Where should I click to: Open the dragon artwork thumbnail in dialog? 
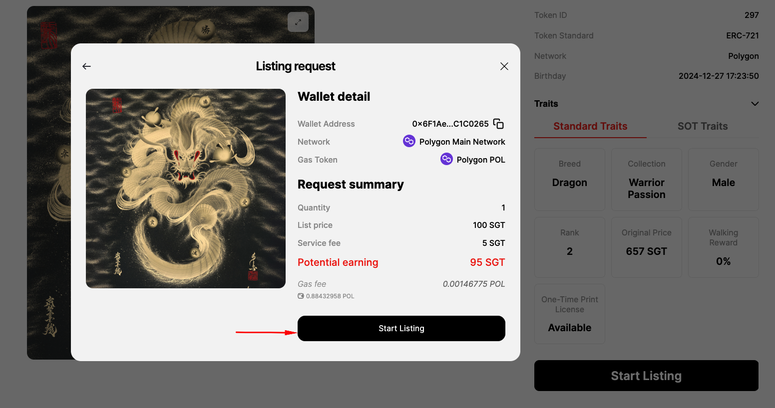click(186, 189)
